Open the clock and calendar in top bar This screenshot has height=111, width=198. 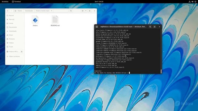click(x=99, y=2)
